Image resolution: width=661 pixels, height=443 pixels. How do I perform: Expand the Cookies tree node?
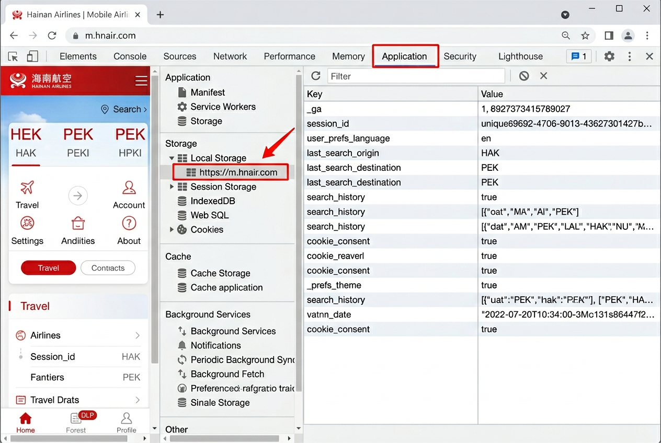[x=172, y=229]
